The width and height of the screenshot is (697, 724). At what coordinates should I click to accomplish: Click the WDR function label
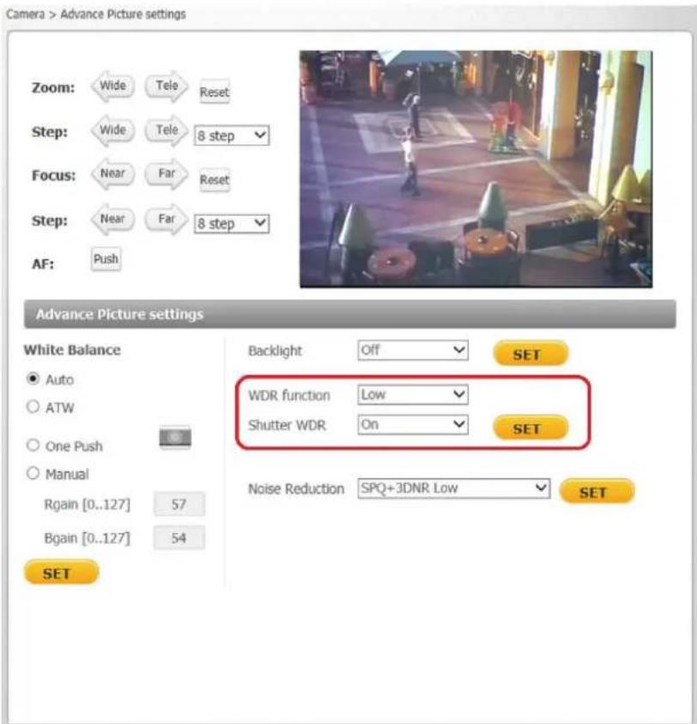(x=289, y=395)
